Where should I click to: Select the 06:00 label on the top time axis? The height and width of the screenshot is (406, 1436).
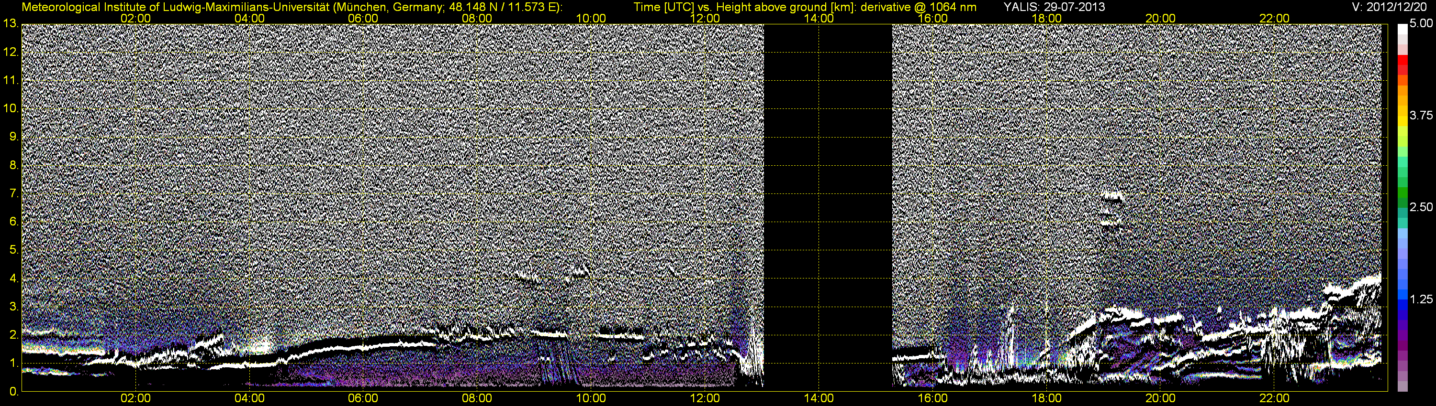click(363, 18)
